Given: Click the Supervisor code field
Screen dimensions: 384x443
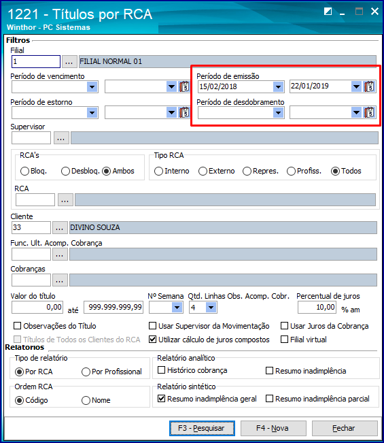Looking at the screenshot, I should tap(31, 138).
